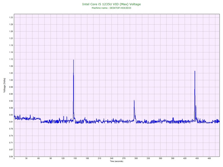Click the 'Machine name : DESKTOP-HO63D35' subtitle
The height and width of the screenshot is (167, 223).
(x=111, y=8)
